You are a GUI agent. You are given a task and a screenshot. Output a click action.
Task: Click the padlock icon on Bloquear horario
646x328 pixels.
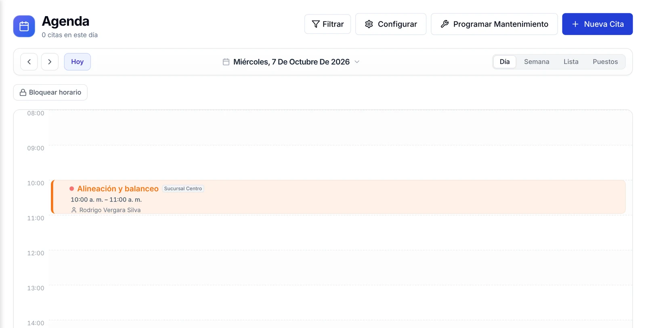tap(23, 92)
